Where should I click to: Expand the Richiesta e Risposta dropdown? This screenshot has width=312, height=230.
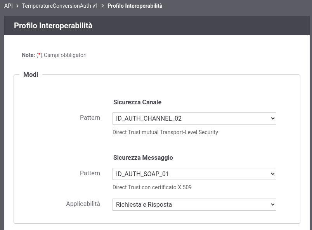click(194, 204)
